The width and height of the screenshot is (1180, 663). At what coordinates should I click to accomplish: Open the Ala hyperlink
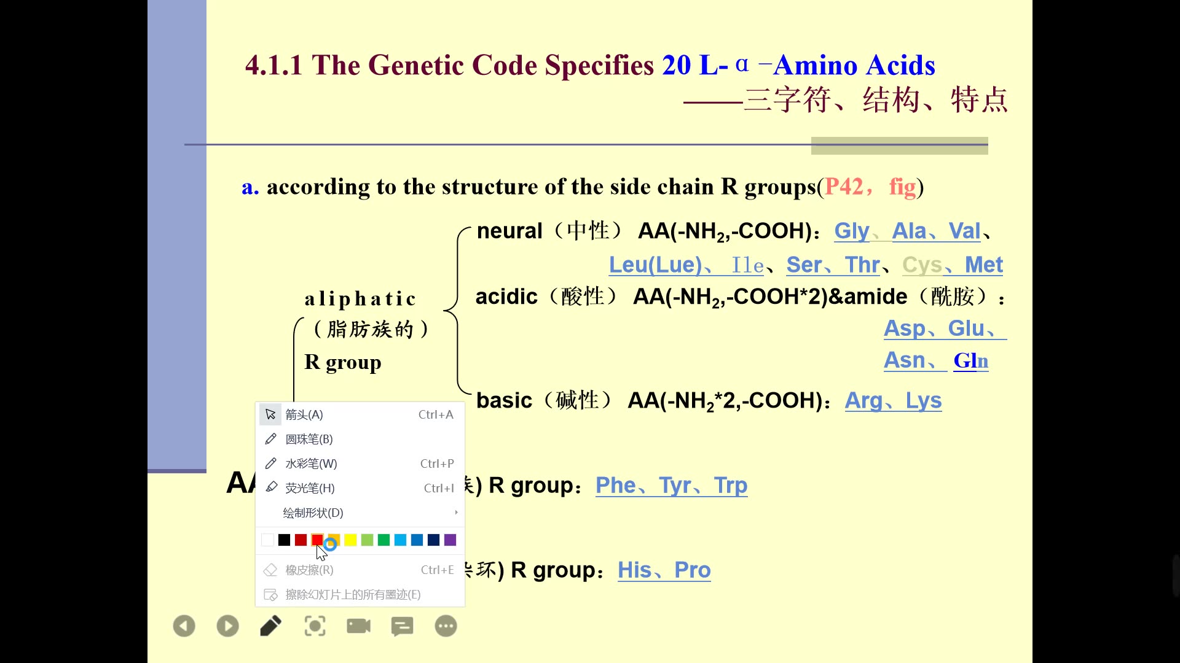[909, 231]
